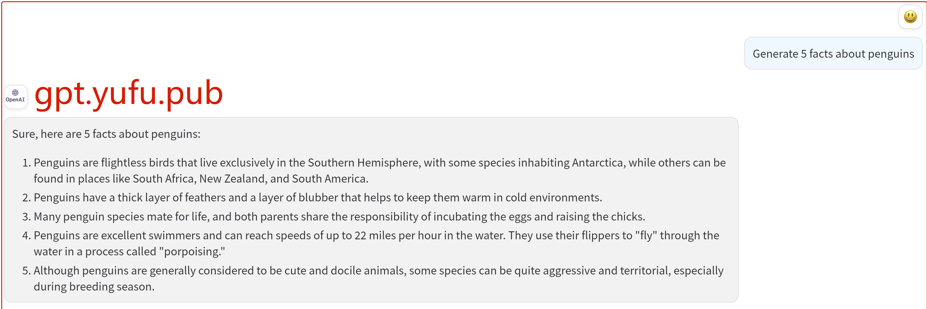Click the second fact about feathers and blubber
Image resolution: width=927 pixels, height=309 pixels.
(318, 197)
